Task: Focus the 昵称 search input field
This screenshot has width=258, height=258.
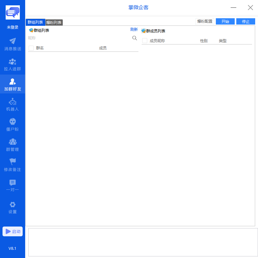Action: click(80, 38)
